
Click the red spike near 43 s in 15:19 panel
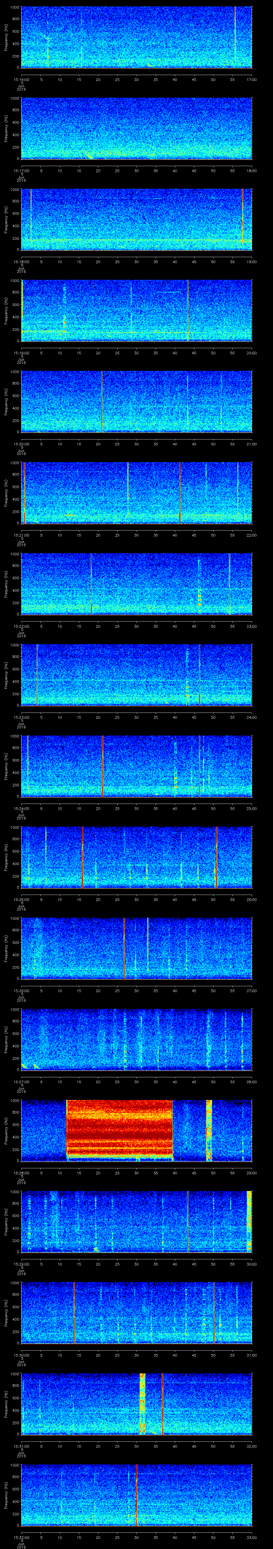(187, 310)
